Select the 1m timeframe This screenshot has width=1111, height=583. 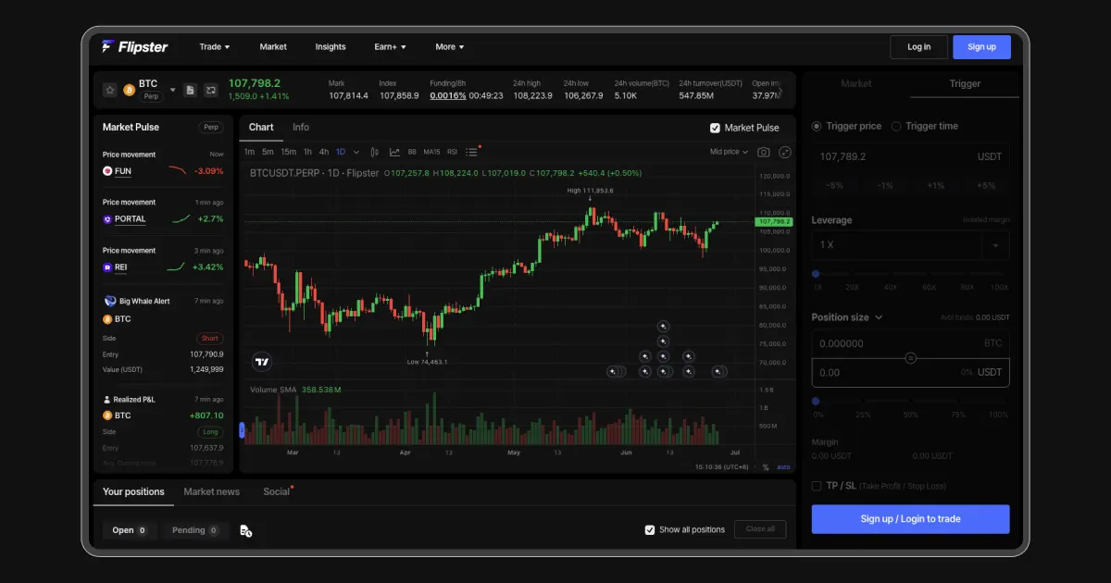249,152
